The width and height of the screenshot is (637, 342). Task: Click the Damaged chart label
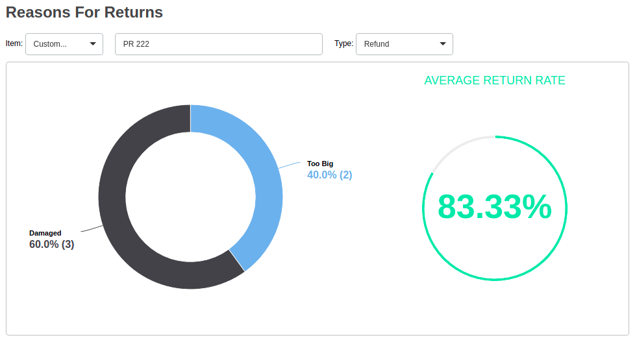pos(45,233)
